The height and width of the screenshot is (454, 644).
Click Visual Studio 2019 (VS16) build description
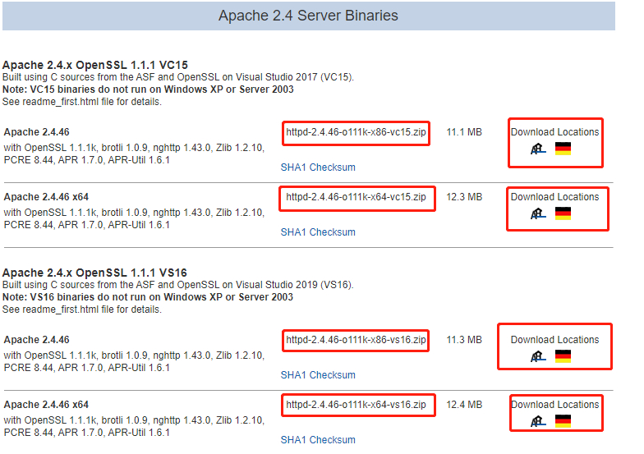coord(177,285)
